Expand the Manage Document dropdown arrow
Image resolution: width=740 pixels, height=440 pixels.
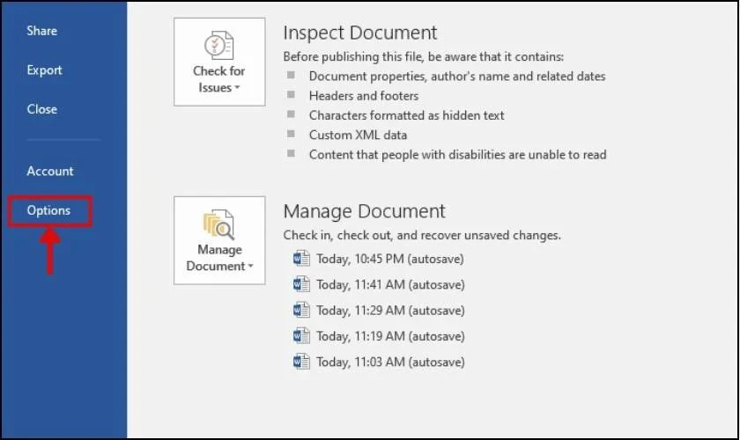pyautogui.click(x=250, y=267)
